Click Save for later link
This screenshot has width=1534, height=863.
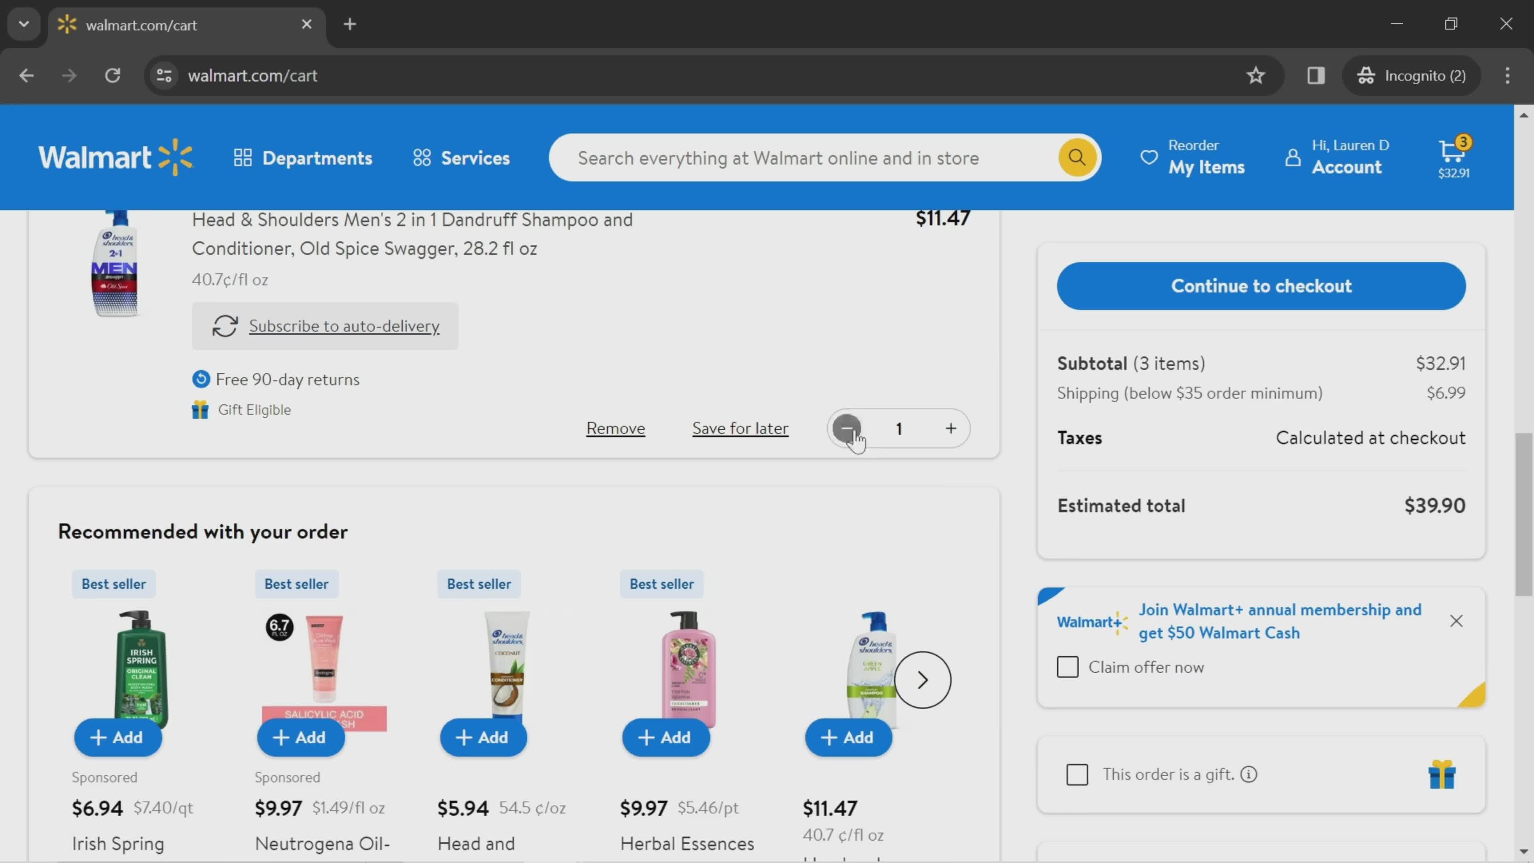[740, 428]
